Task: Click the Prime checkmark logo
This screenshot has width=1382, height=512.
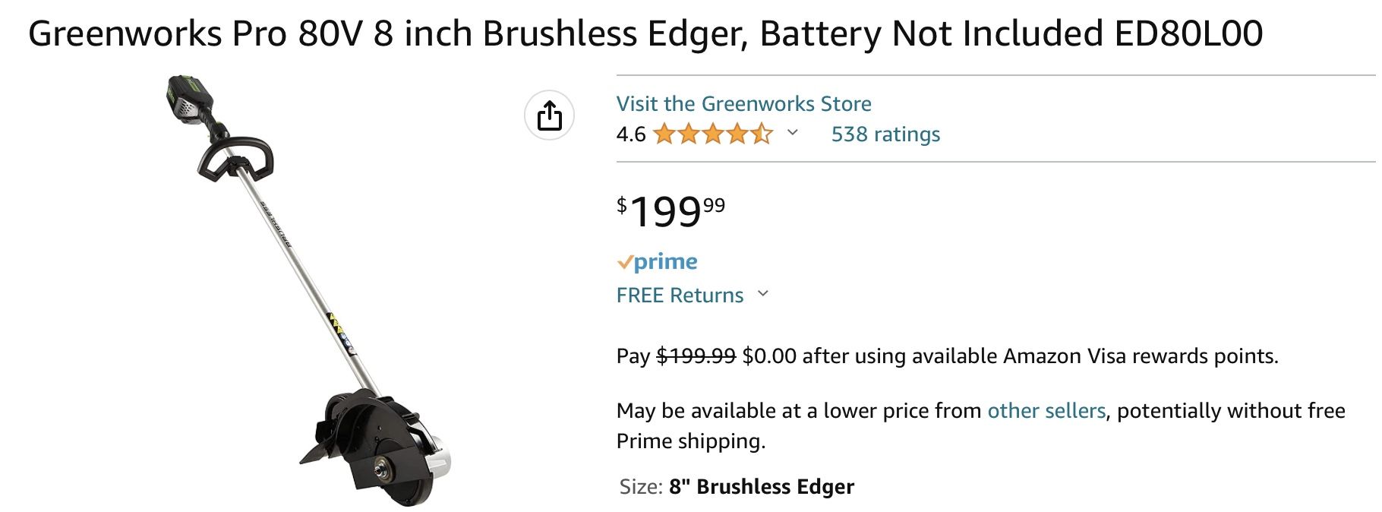Action: 626,261
